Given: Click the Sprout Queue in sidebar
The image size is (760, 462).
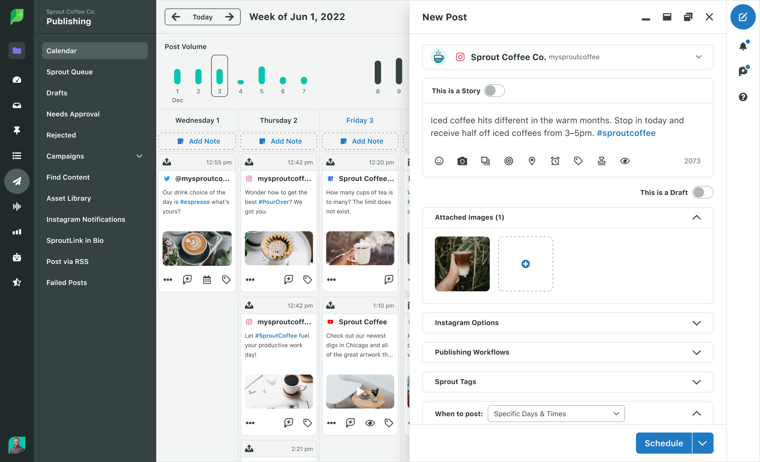Looking at the screenshot, I should [x=70, y=71].
